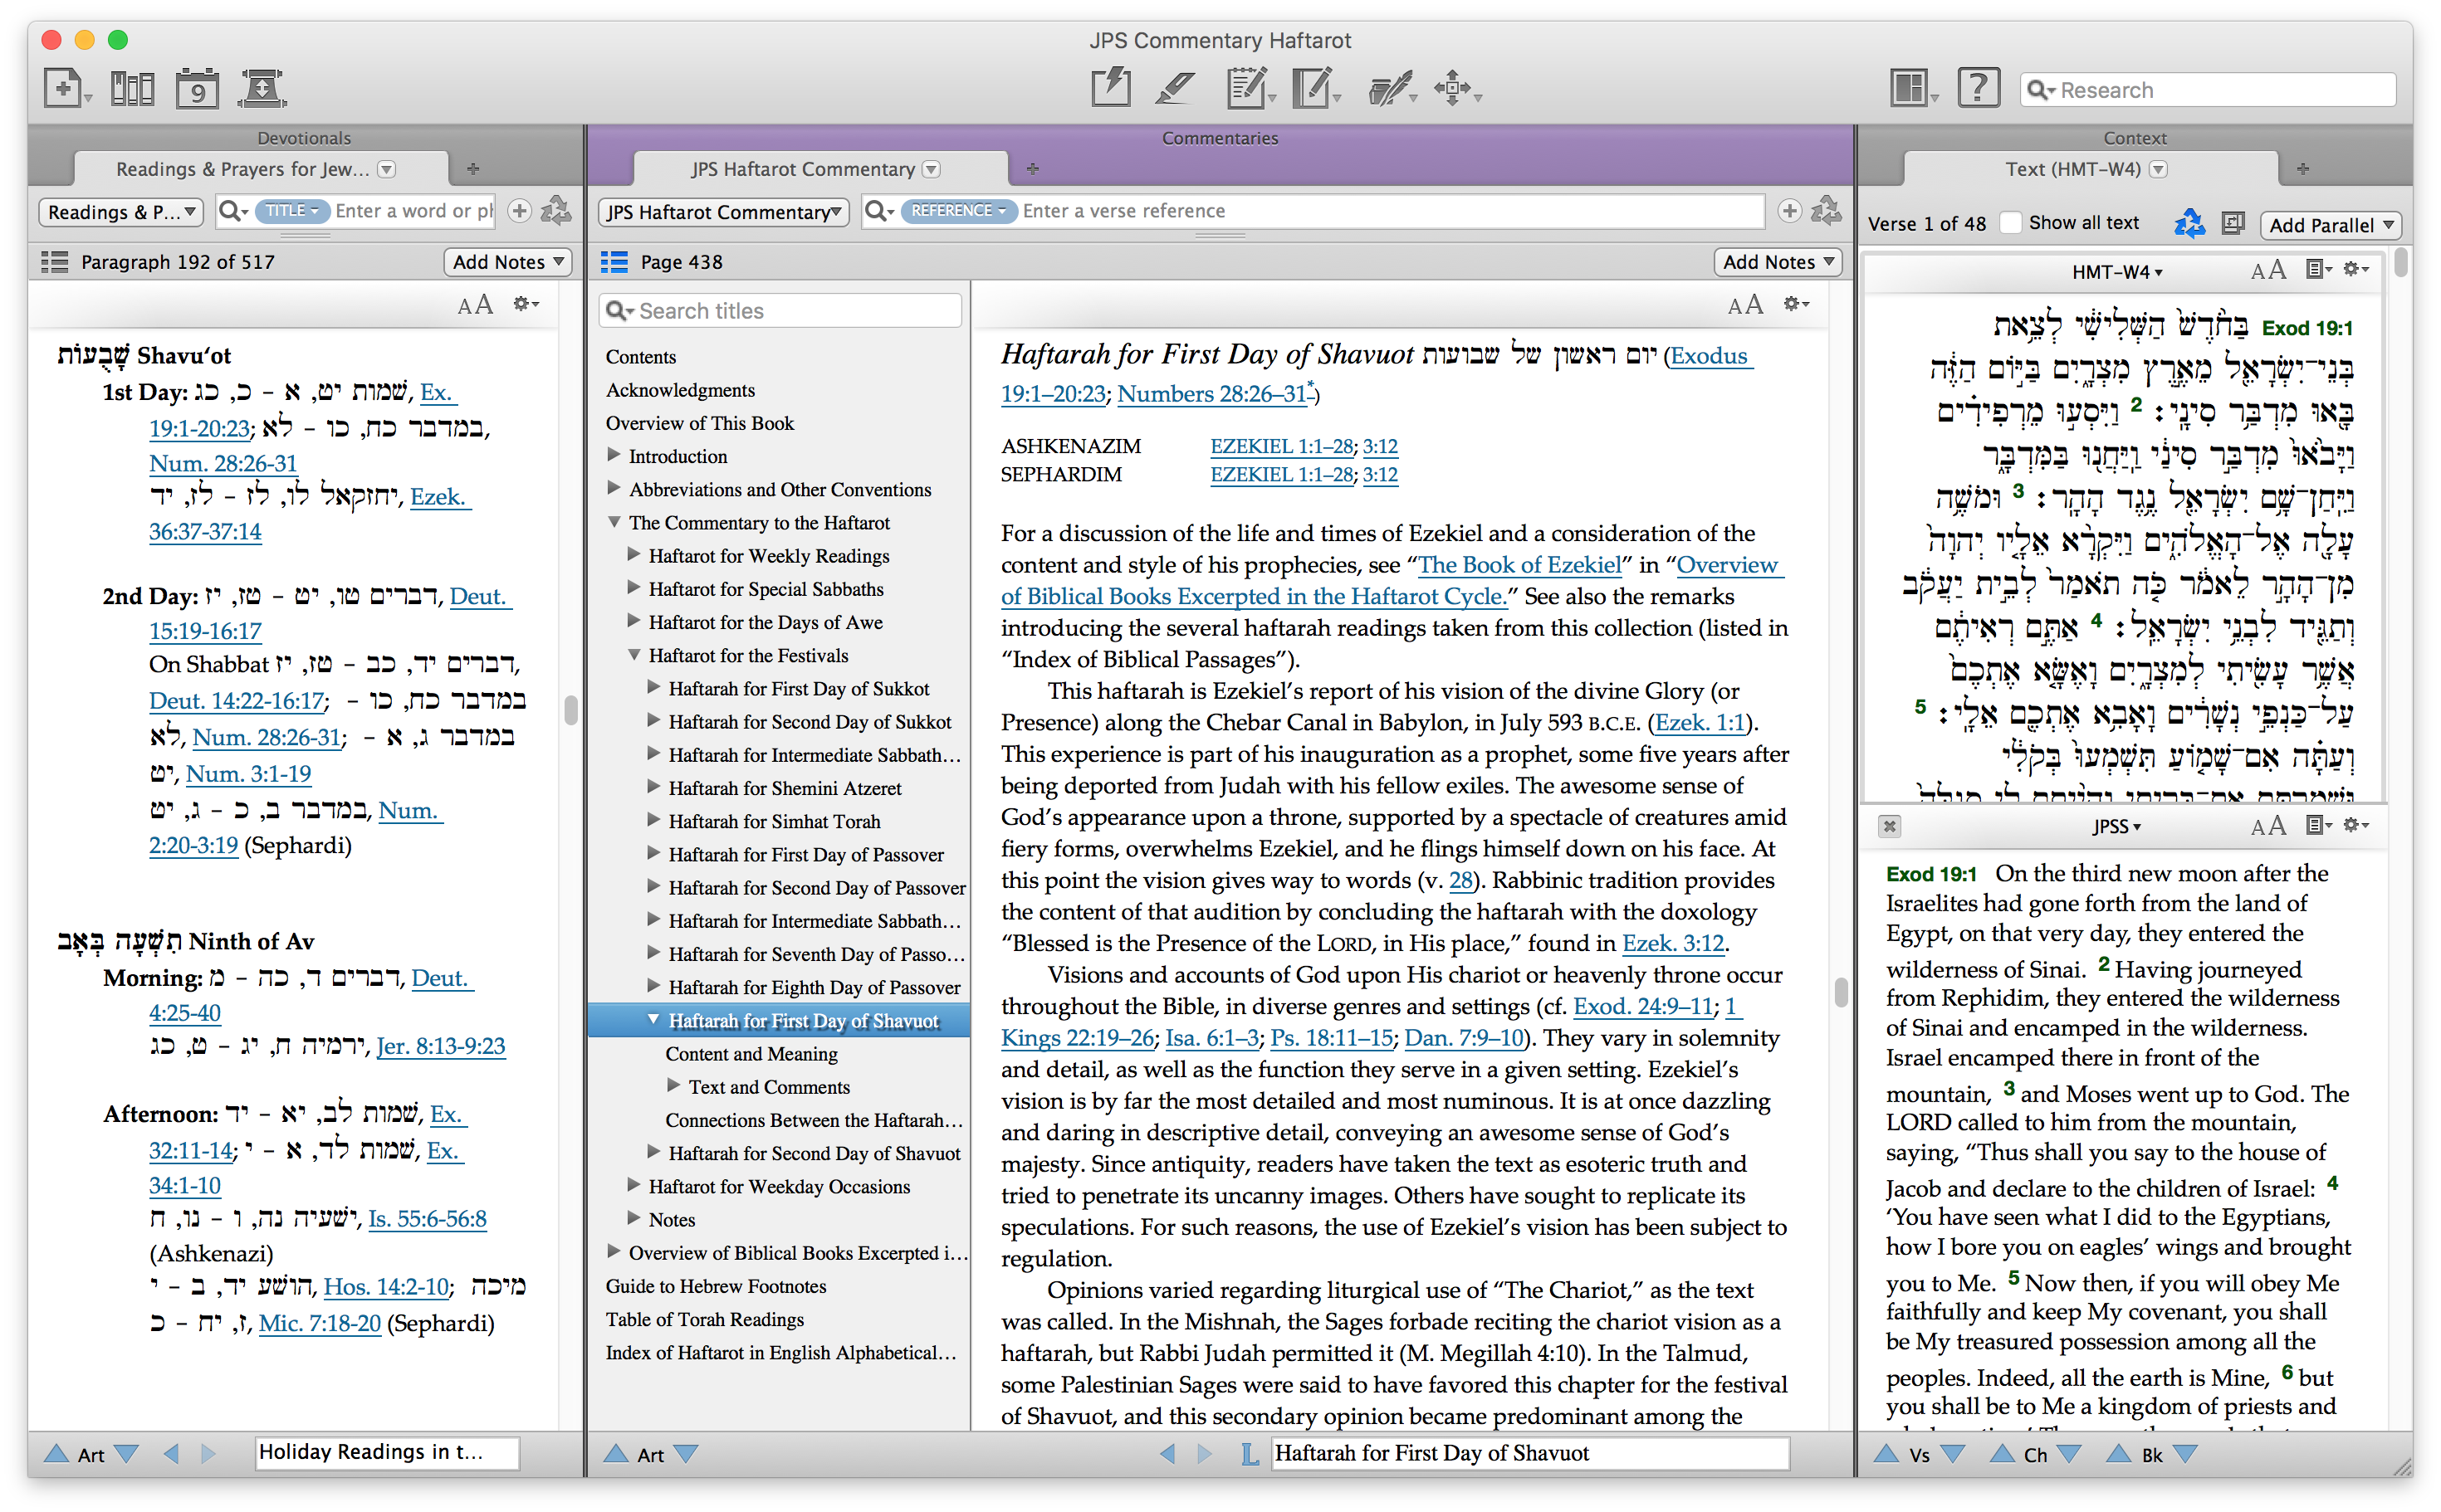Follow the Numbers 28:26–31 link
Viewport: 2441px width, 1512px height.
coord(1214,394)
